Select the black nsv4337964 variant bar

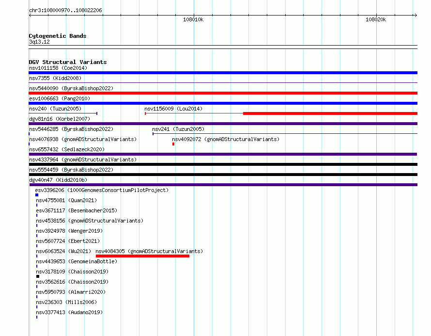[223, 164]
